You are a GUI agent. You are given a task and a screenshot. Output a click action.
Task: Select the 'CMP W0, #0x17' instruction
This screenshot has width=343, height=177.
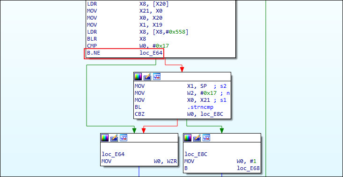pyautogui.click(x=128, y=46)
